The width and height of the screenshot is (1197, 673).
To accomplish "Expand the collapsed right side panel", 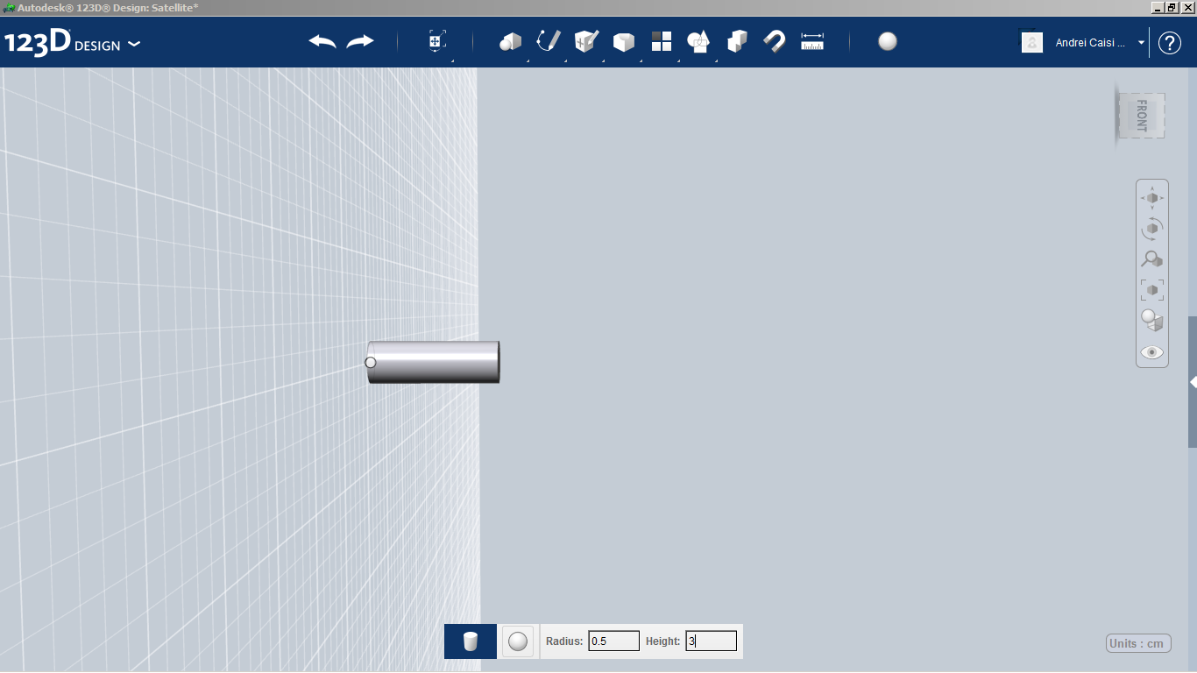I will [1193, 382].
